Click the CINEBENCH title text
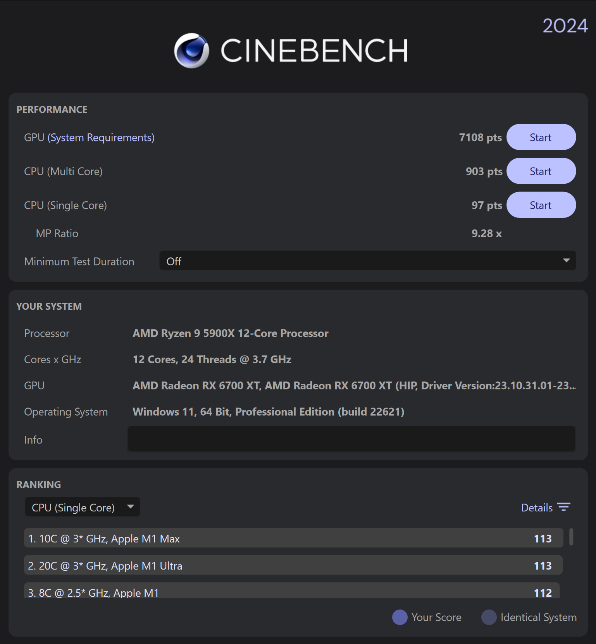Viewport: 596px width, 644px height. [x=314, y=51]
